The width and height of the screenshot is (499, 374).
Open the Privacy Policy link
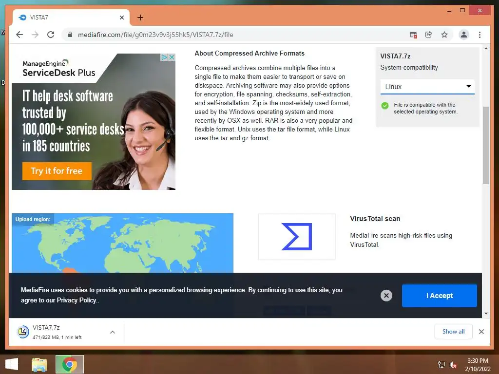(x=77, y=300)
